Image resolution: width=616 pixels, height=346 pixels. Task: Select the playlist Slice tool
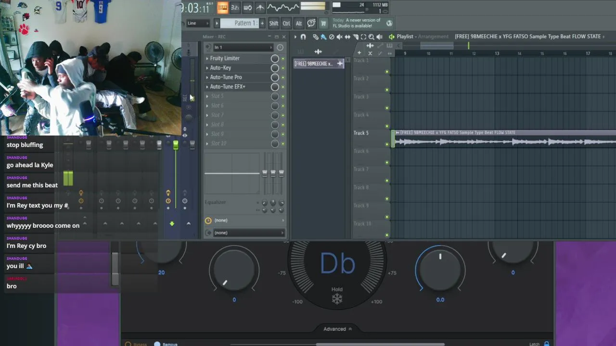coord(356,37)
